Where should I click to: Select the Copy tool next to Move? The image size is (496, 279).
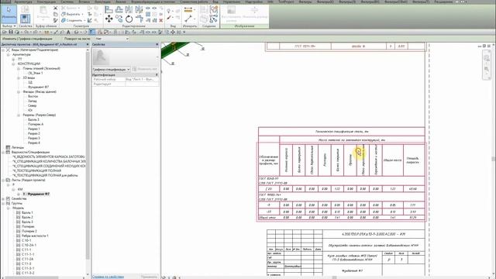click(119, 19)
